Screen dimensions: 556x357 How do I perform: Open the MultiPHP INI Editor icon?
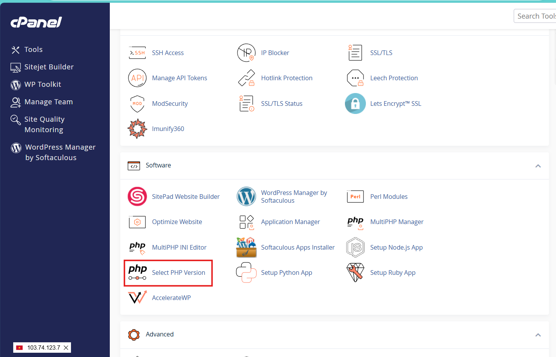137,248
